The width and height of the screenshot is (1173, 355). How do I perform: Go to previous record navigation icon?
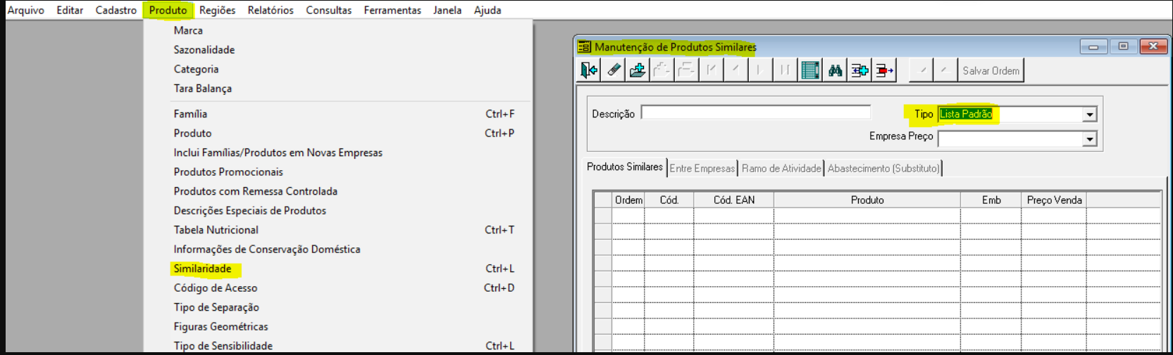[736, 70]
